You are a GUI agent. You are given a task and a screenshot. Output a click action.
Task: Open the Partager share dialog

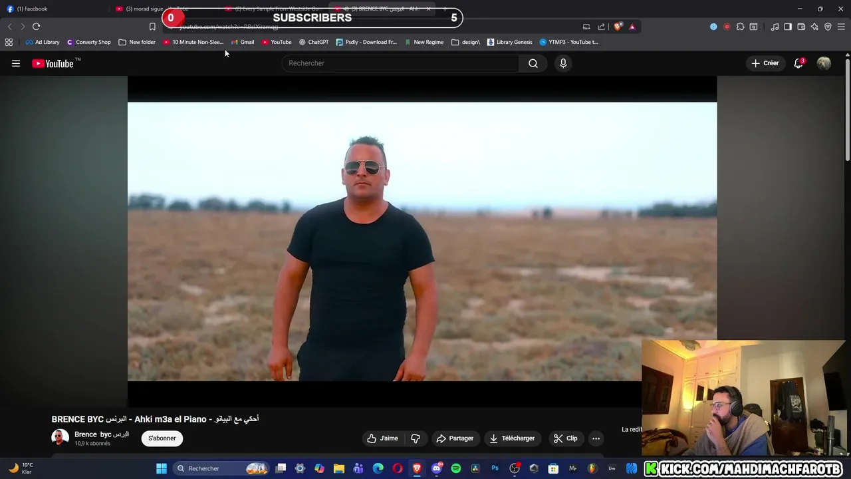point(455,438)
